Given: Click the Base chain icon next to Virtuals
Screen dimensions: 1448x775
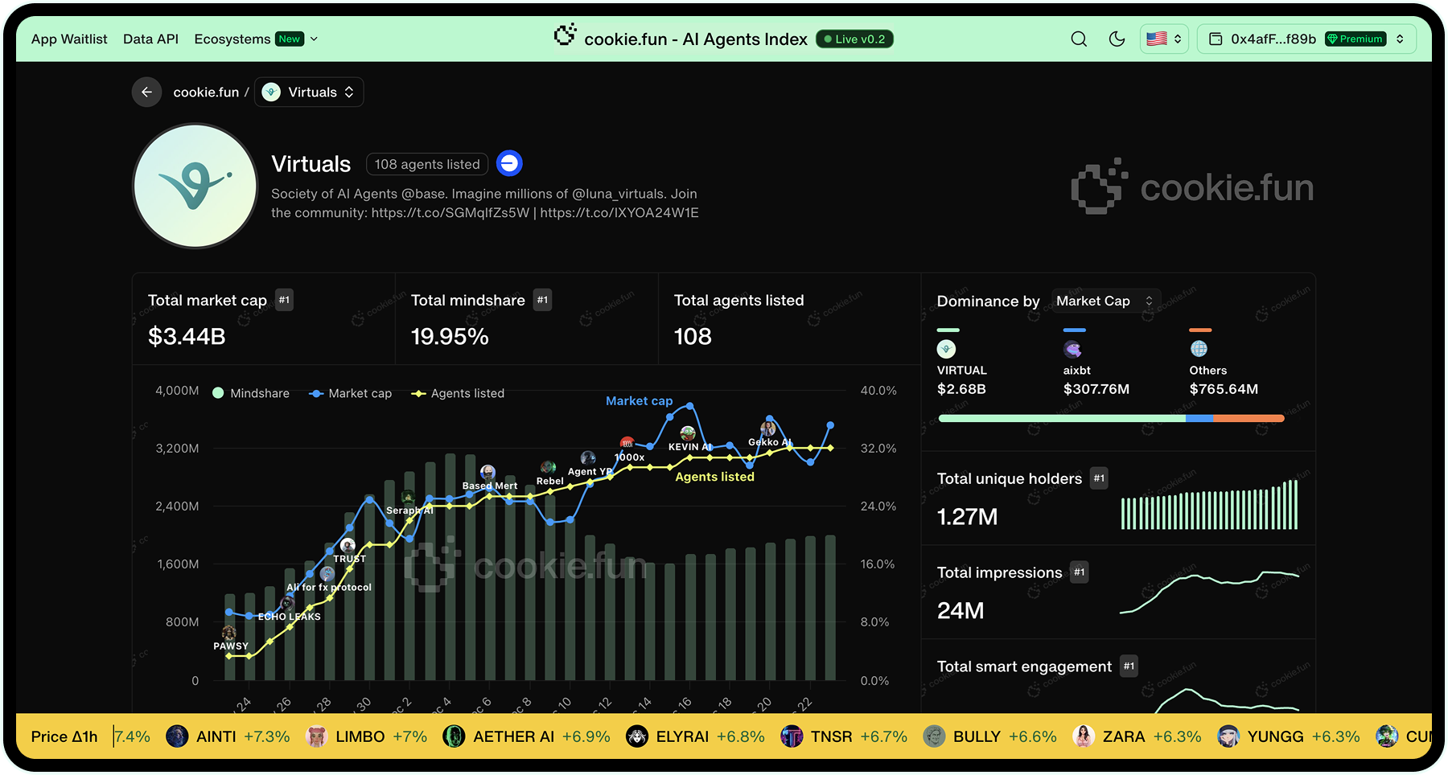Looking at the screenshot, I should (509, 163).
